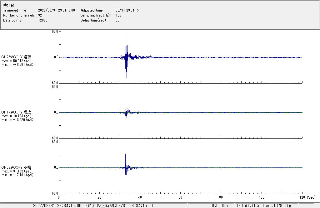Click the 時計台 title in header

pos(8,5)
